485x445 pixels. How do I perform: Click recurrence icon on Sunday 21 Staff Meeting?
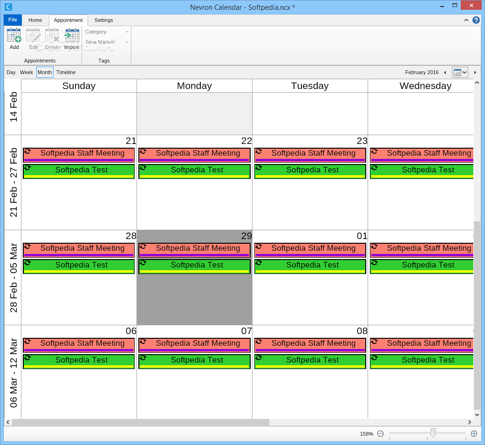[x=27, y=151]
